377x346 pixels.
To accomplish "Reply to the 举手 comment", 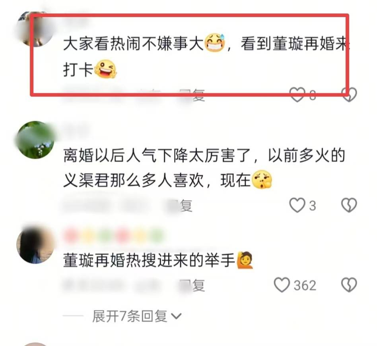I will [192, 286].
